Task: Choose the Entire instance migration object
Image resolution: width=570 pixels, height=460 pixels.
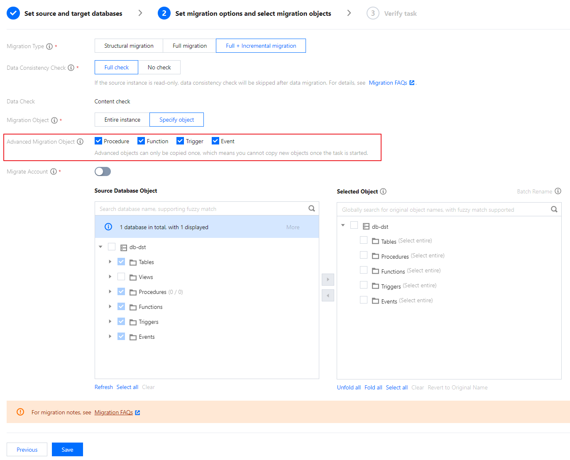Action: click(122, 120)
